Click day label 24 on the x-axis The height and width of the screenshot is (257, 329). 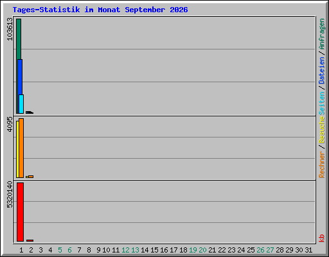click(241, 250)
